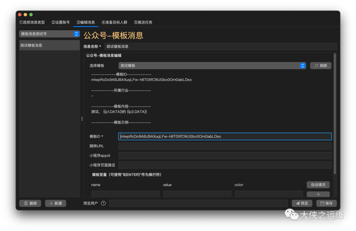Click the variable value input field
Image resolution: width=356 pixels, height=231 pixels.
[x=197, y=194]
